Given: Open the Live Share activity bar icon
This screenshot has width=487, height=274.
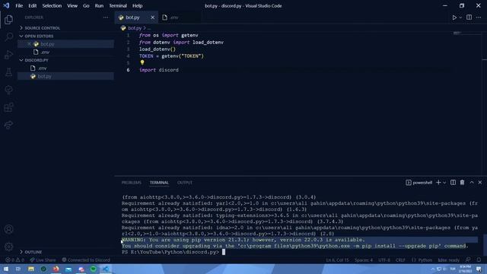Looking at the screenshot, I should (x=8, y=125).
